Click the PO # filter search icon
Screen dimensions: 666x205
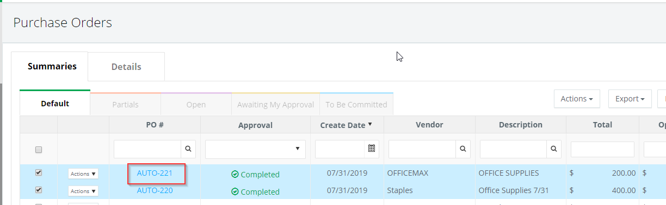188,148
